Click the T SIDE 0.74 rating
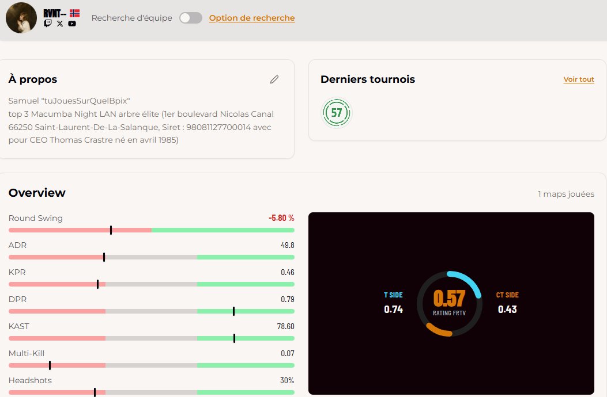607x397 pixels. tap(393, 302)
